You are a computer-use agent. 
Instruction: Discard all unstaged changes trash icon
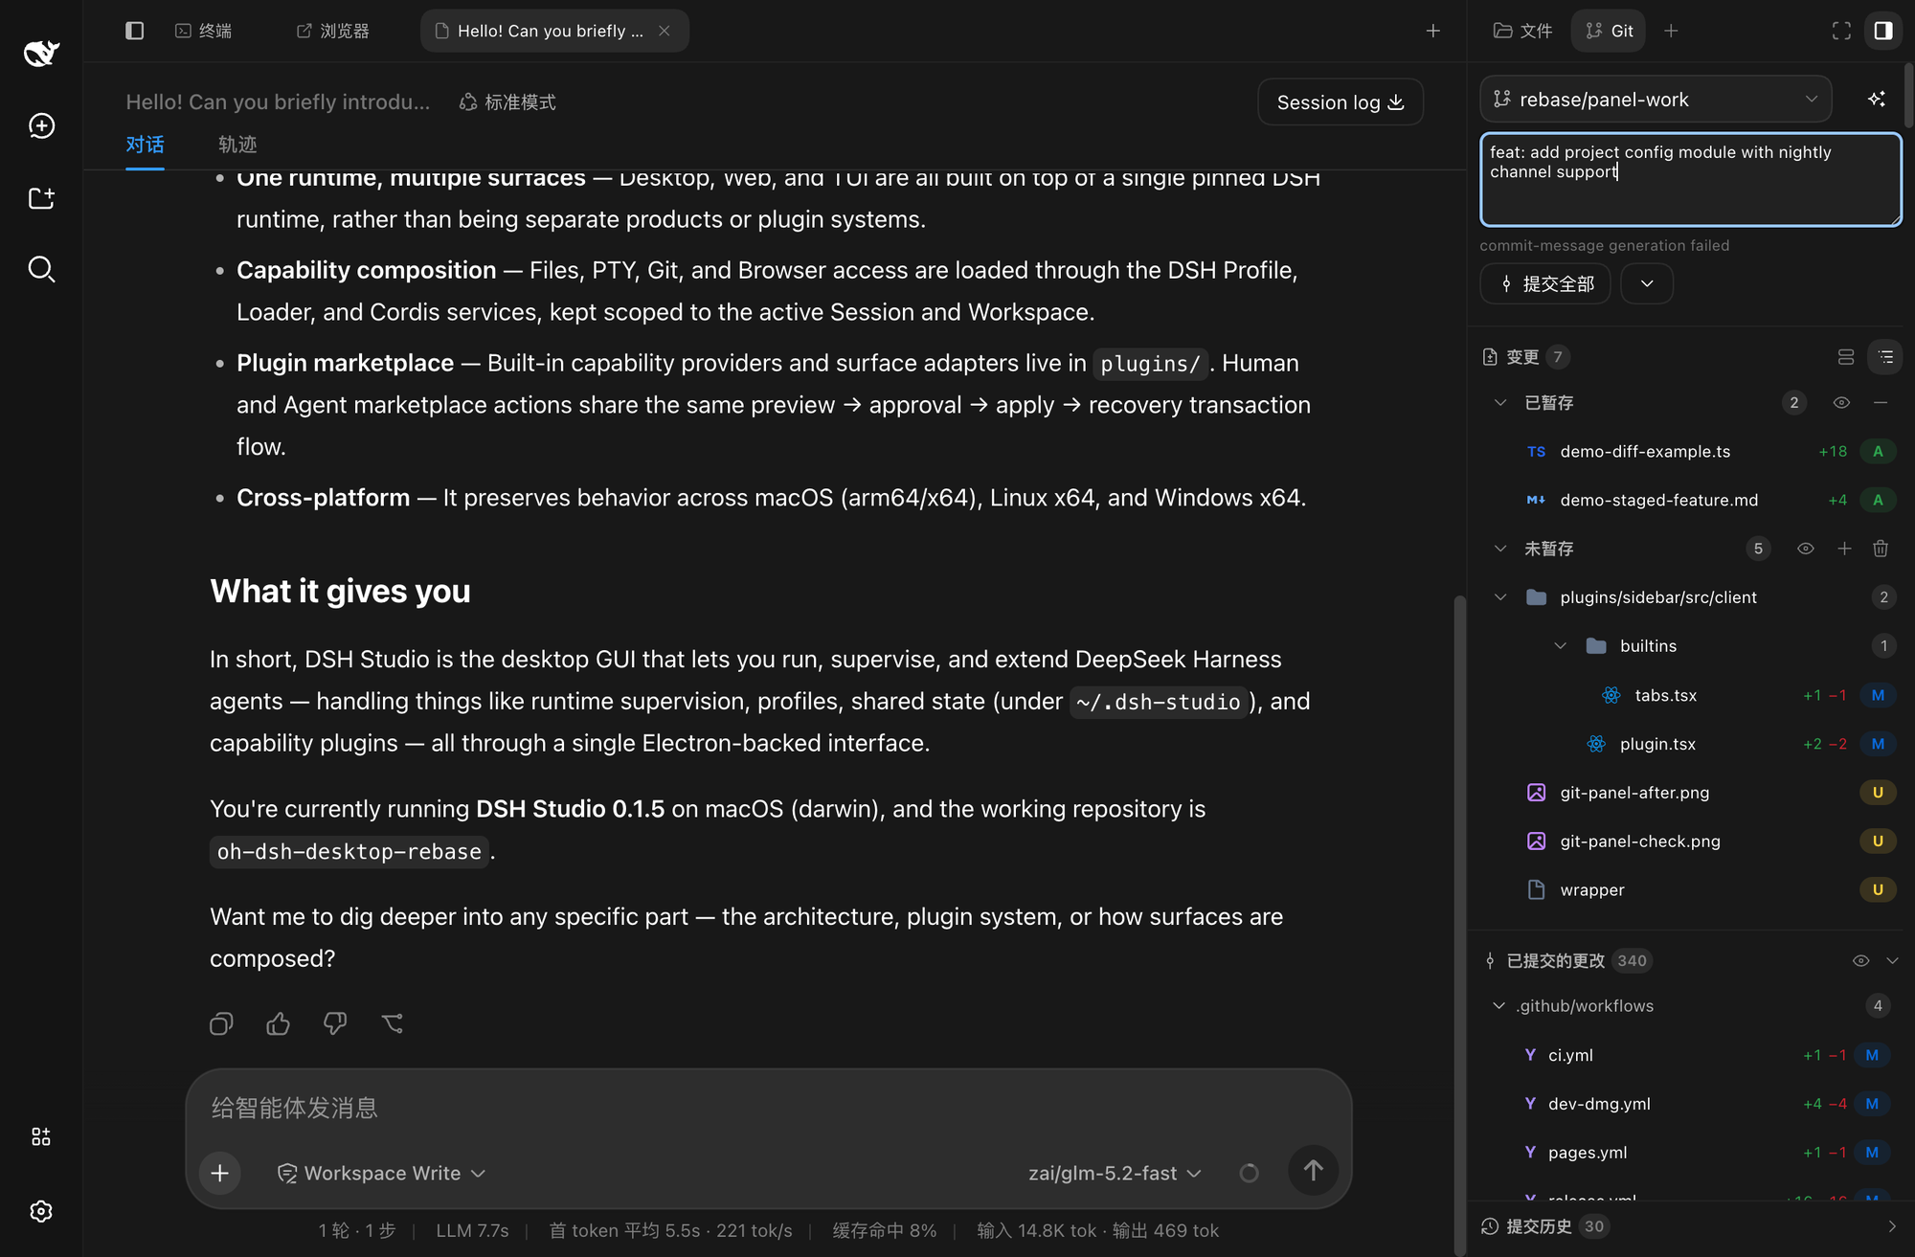(1881, 549)
